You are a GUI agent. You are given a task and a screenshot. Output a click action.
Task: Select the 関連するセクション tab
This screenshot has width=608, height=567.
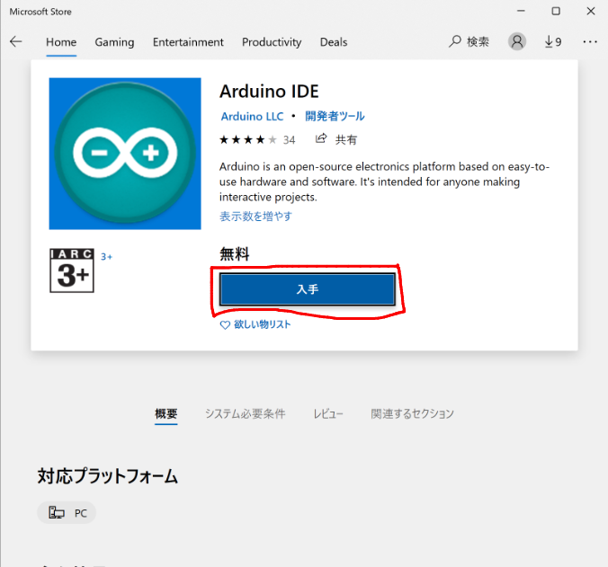(x=412, y=413)
